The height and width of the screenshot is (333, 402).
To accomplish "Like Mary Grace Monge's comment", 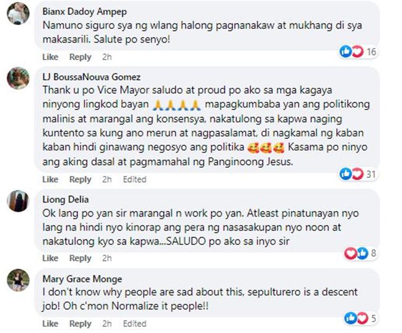I will coord(50,323).
